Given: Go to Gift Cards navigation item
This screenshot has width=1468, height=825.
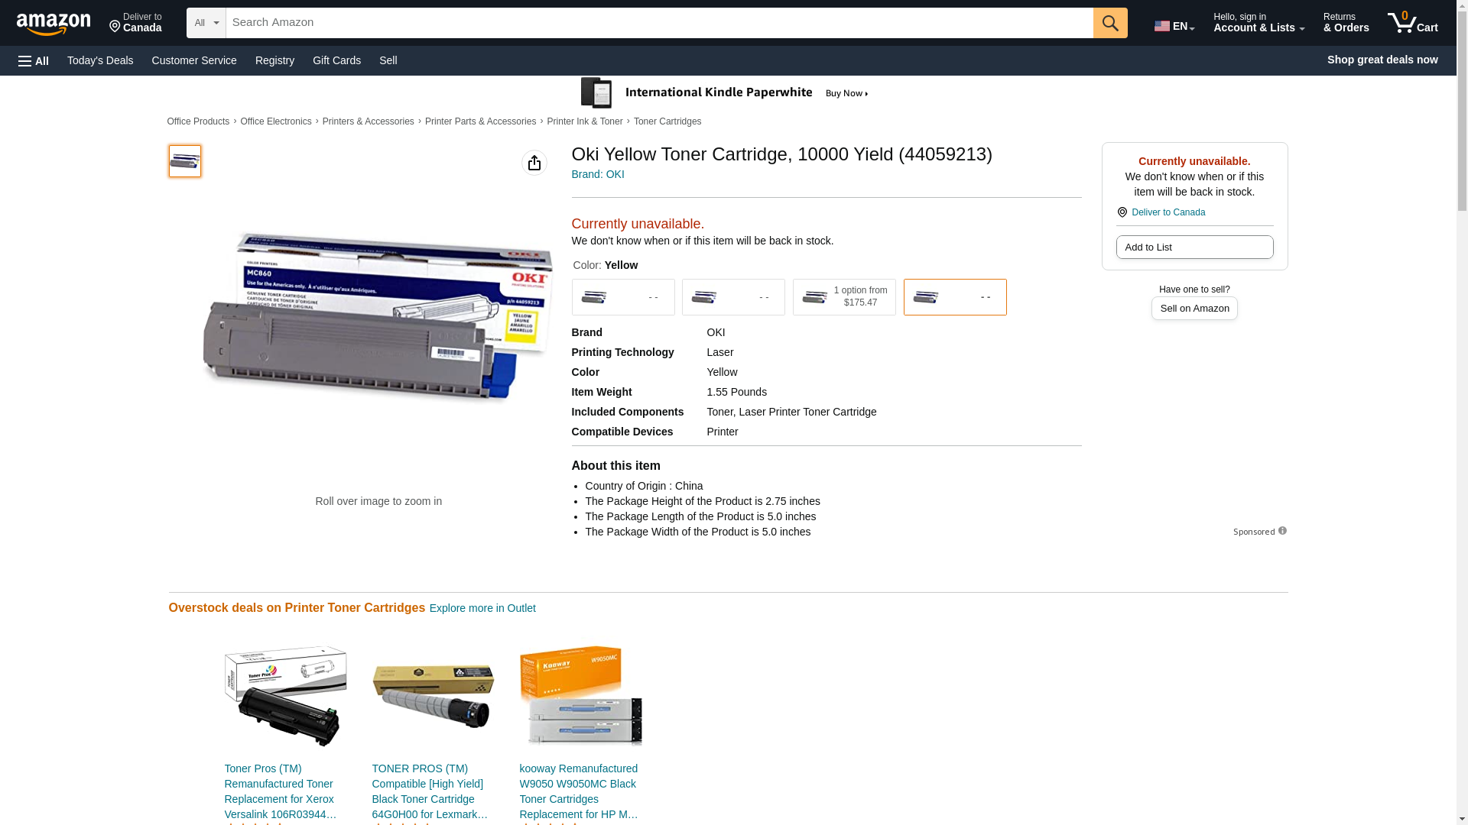Looking at the screenshot, I should (336, 60).
